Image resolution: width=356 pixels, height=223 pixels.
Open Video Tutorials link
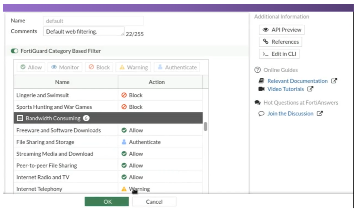[286, 89]
